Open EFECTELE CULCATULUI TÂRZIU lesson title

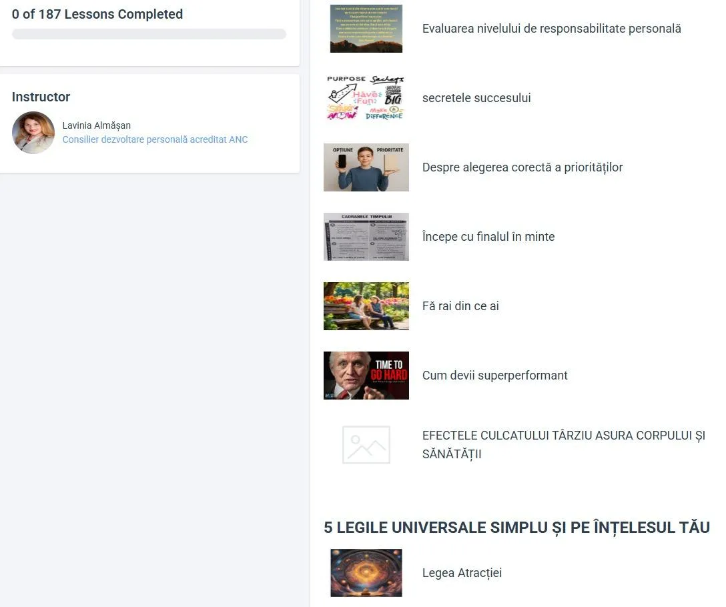563,444
